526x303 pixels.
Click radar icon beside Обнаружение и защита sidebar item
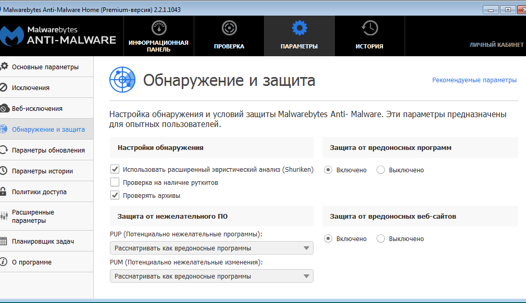coord(3,129)
